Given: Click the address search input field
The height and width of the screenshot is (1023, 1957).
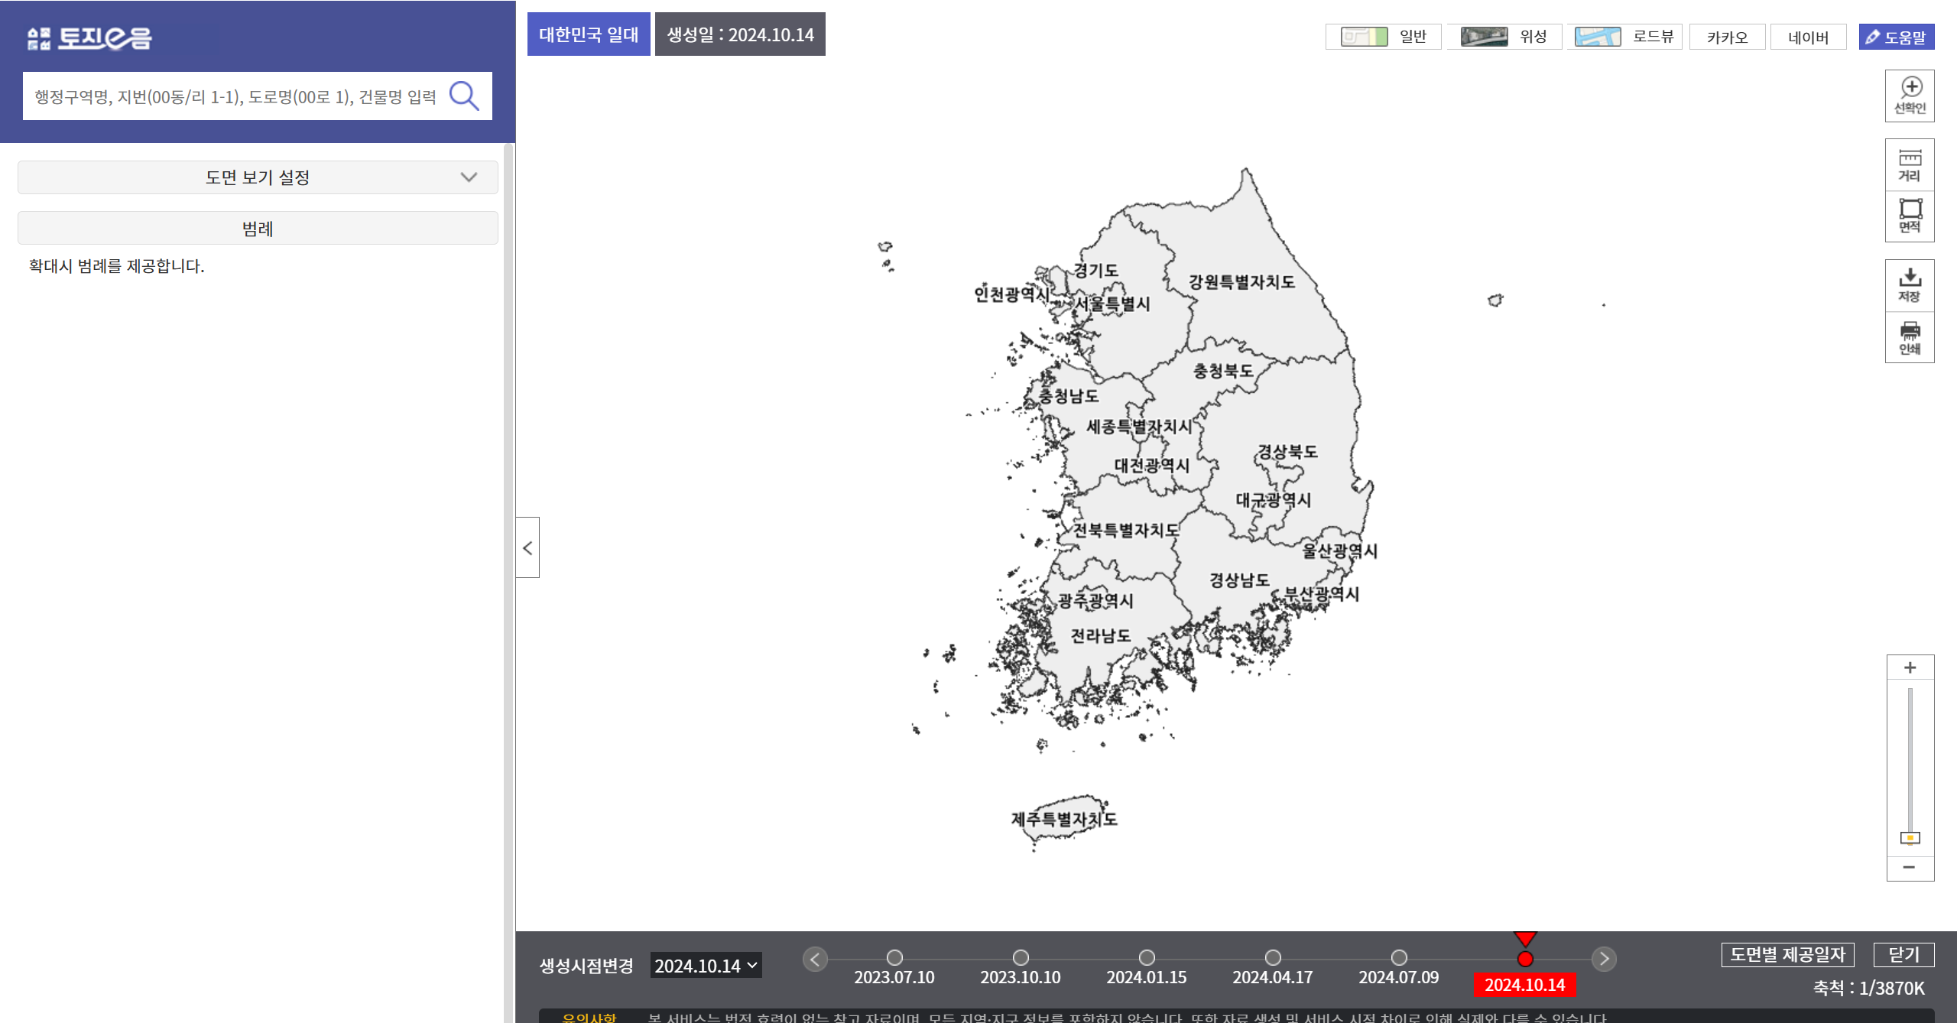Looking at the screenshot, I should click(x=235, y=96).
